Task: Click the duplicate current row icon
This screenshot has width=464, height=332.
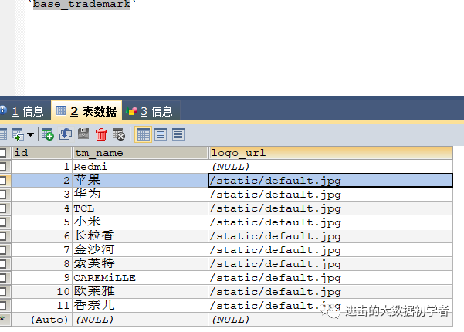Action: [x=66, y=134]
